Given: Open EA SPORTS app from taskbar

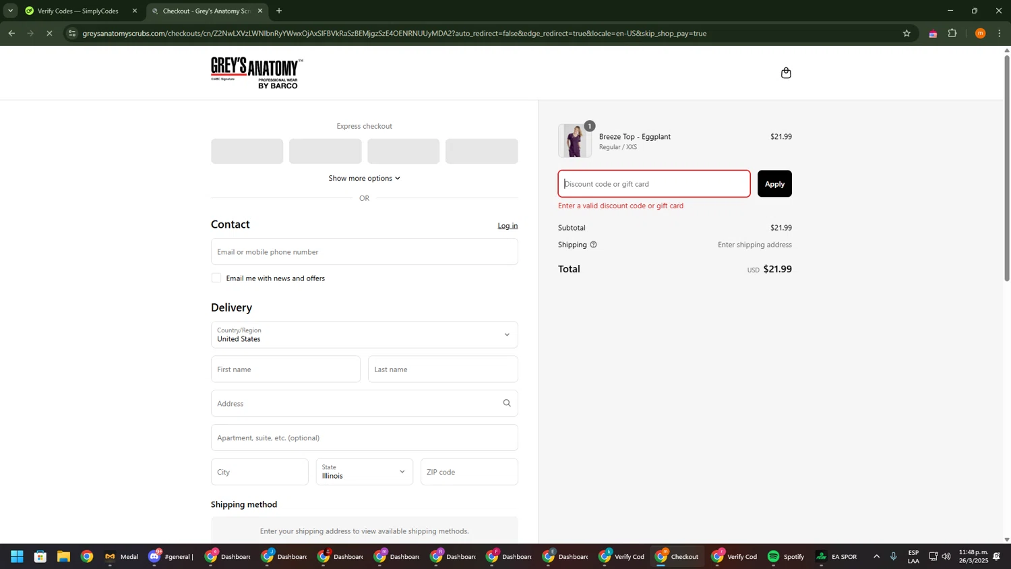Looking at the screenshot, I should 837,557.
